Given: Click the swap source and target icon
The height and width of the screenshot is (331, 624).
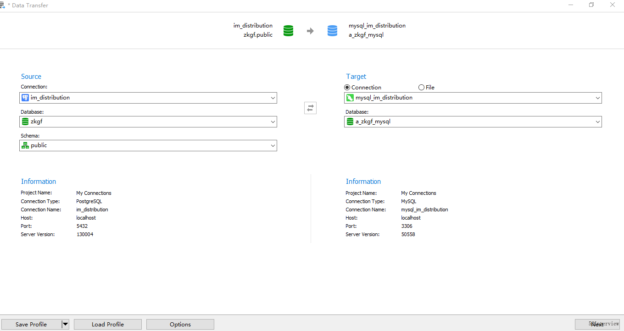Looking at the screenshot, I should pos(310,108).
